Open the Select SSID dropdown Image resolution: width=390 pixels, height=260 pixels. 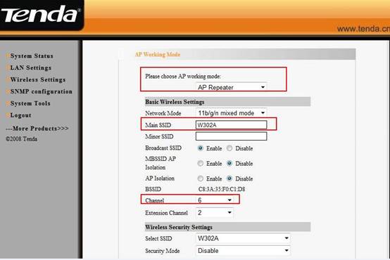(243, 238)
